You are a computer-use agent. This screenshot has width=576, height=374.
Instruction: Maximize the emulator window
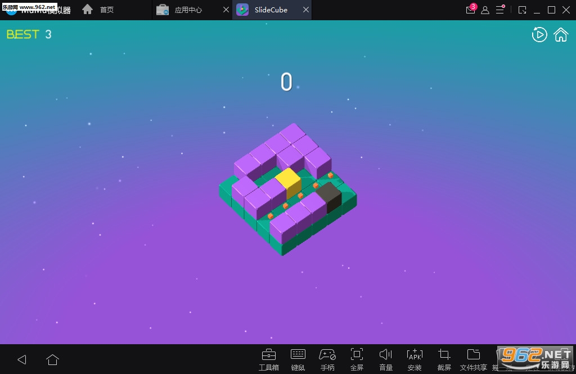[551, 10]
